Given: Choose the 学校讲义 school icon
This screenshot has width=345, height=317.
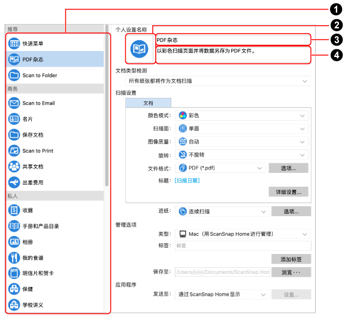Looking at the screenshot, I should point(14,305).
